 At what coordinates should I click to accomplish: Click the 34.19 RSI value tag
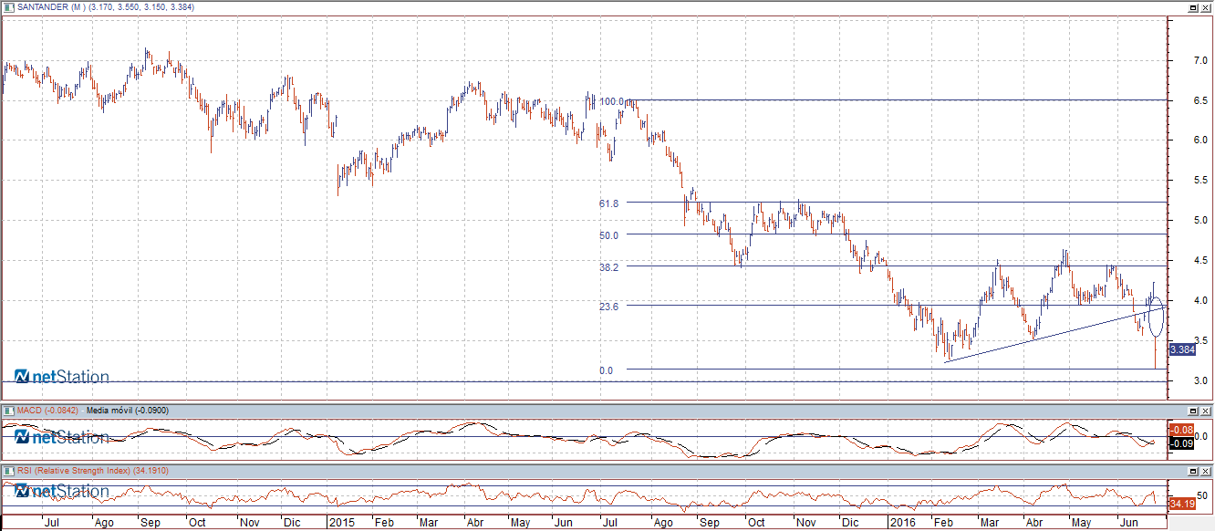[1181, 504]
